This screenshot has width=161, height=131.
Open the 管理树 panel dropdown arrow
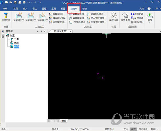[x=38, y=31]
